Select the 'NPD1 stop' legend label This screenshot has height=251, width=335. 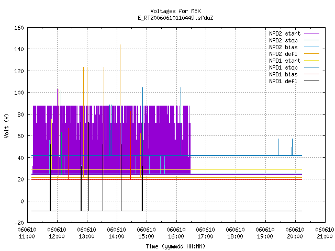pos(283,67)
